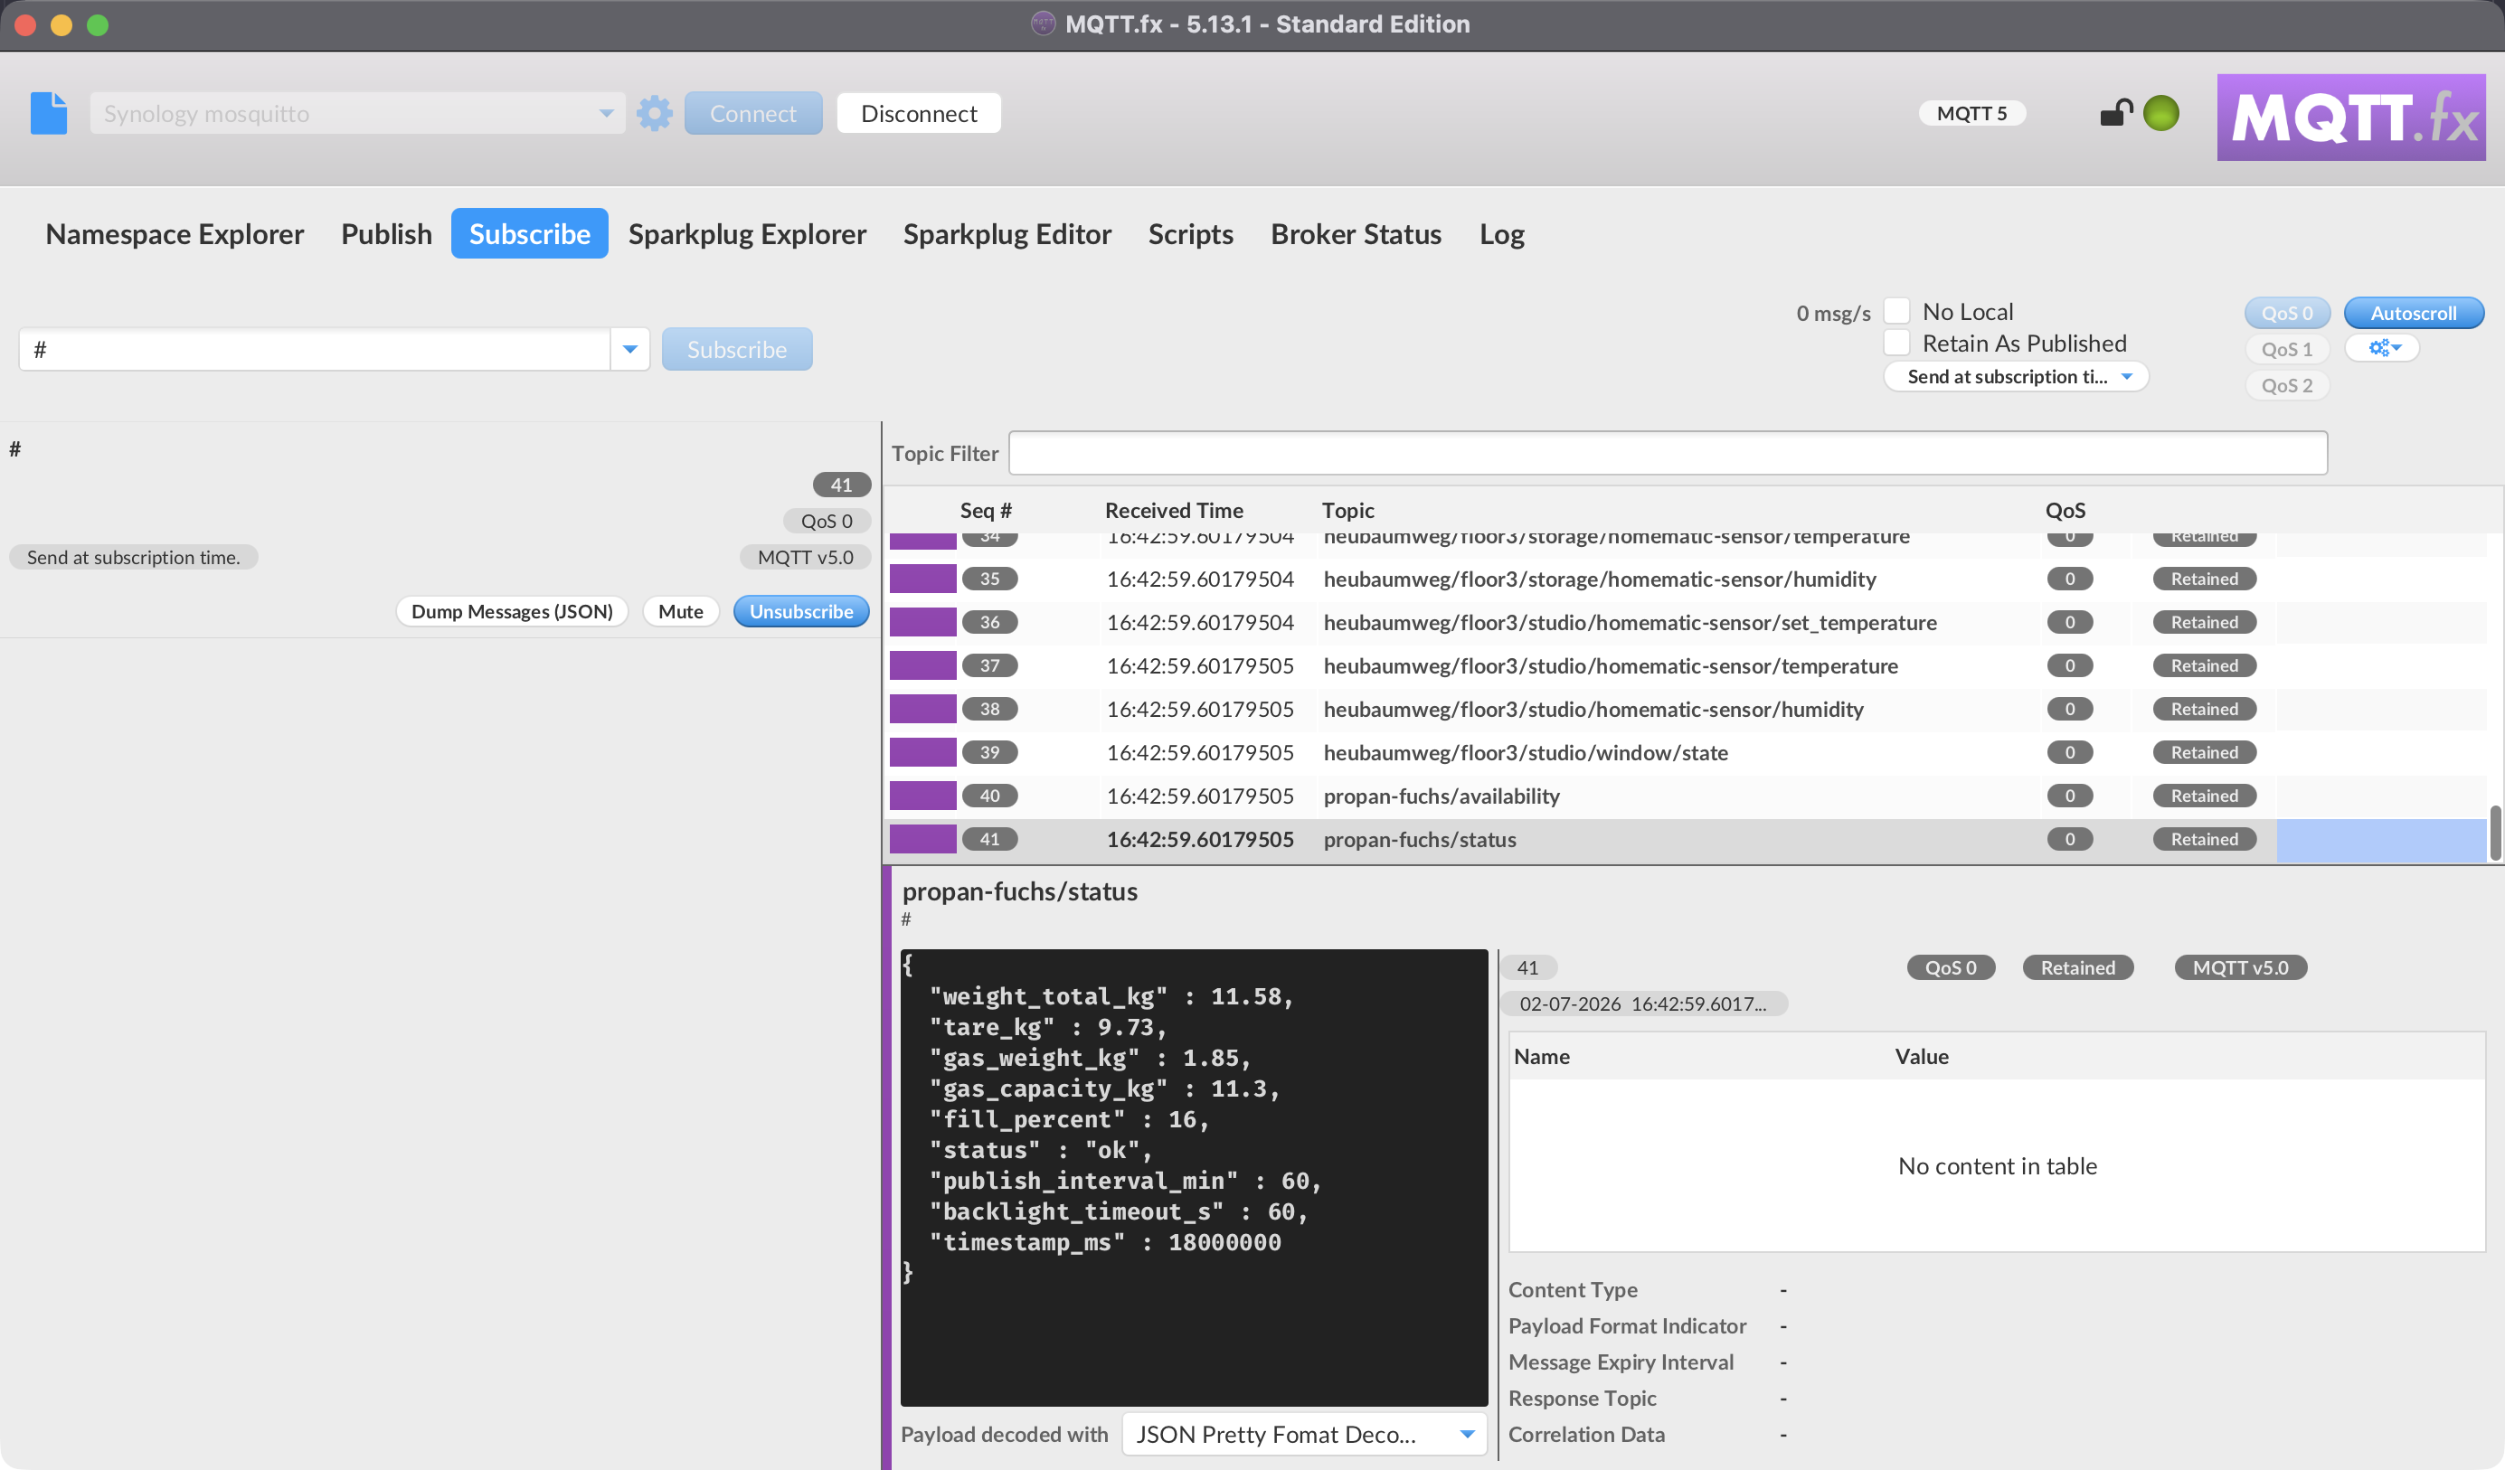This screenshot has height=1470, width=2505.
Task: Open the subscription gears options menu
Action: 2383,348
